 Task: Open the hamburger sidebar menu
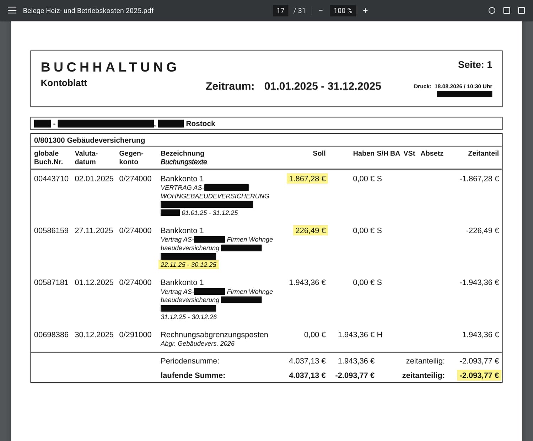click(x=12, y=11)
